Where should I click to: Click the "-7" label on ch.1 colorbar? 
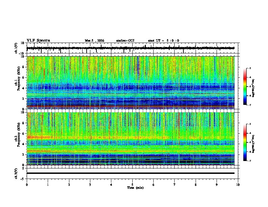(x=249, y=105)
